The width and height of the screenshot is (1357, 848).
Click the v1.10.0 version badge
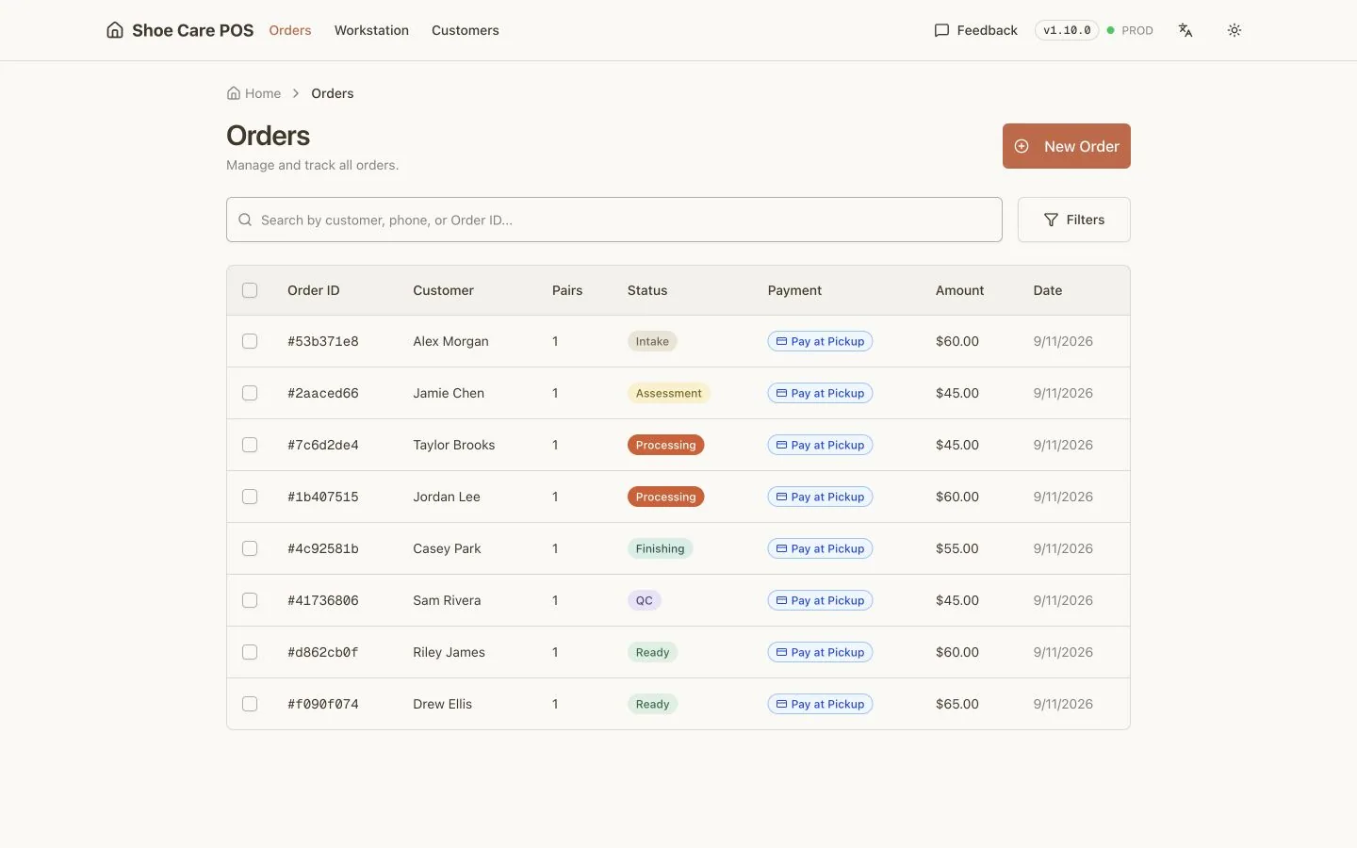tap(1067, 30)
